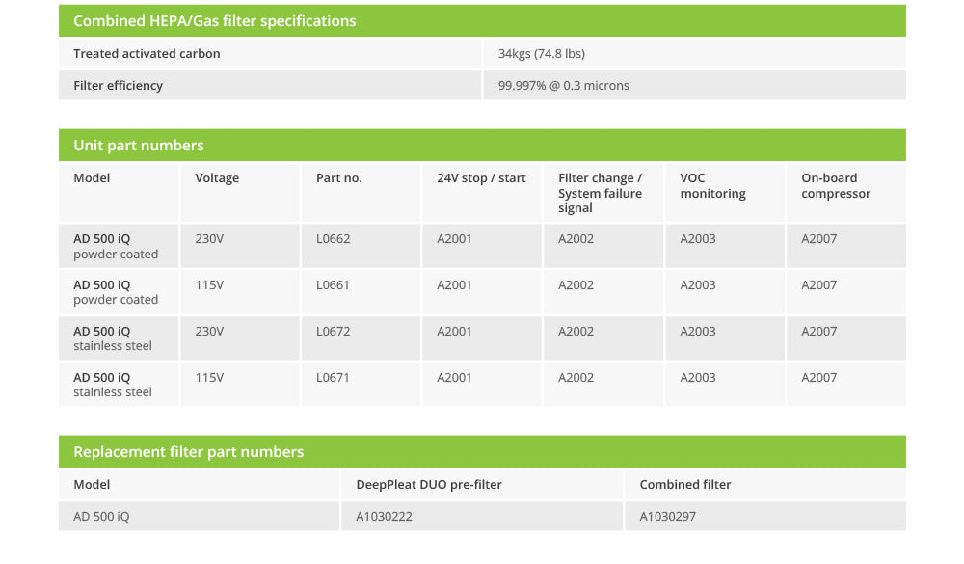Screen dimensions: 964x564
Task: Click the 99.997% @ 0.3 microns value
Action: [x=563, y=86]
